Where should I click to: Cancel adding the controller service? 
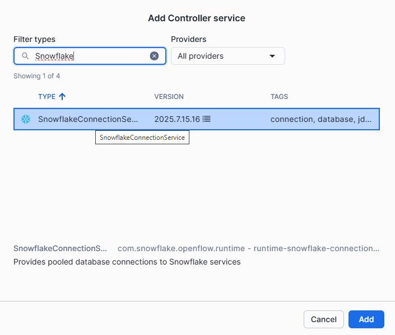click(323, 319)
